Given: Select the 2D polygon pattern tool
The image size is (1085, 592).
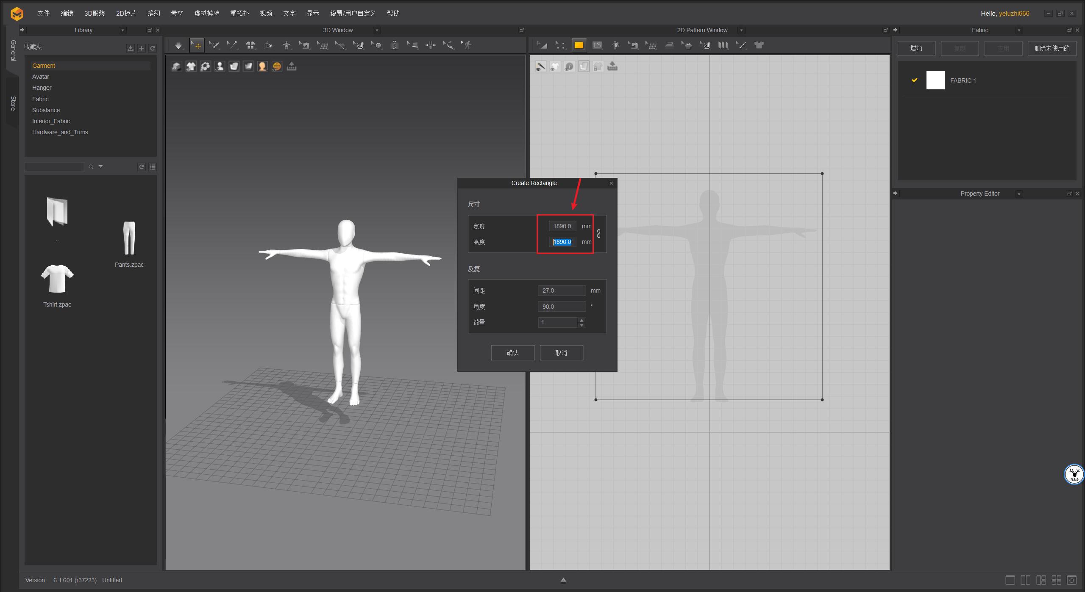Looking at the screenshot, I should coord(597,45).
